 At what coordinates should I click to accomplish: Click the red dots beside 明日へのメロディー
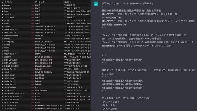pos(32,54)
